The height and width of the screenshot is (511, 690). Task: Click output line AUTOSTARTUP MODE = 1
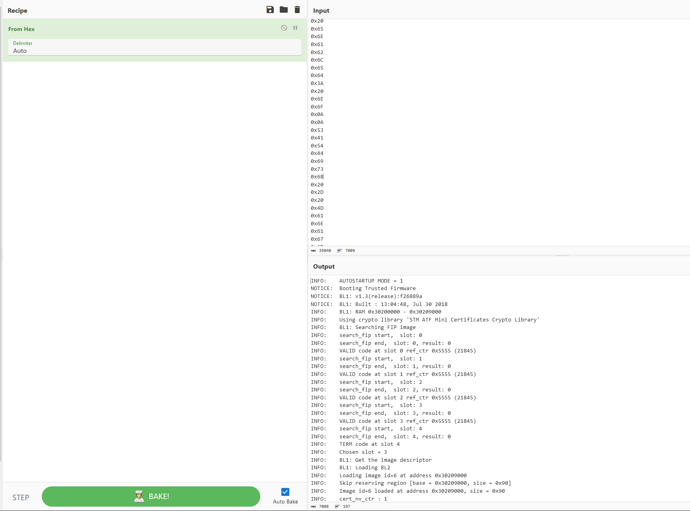[357, 281]
